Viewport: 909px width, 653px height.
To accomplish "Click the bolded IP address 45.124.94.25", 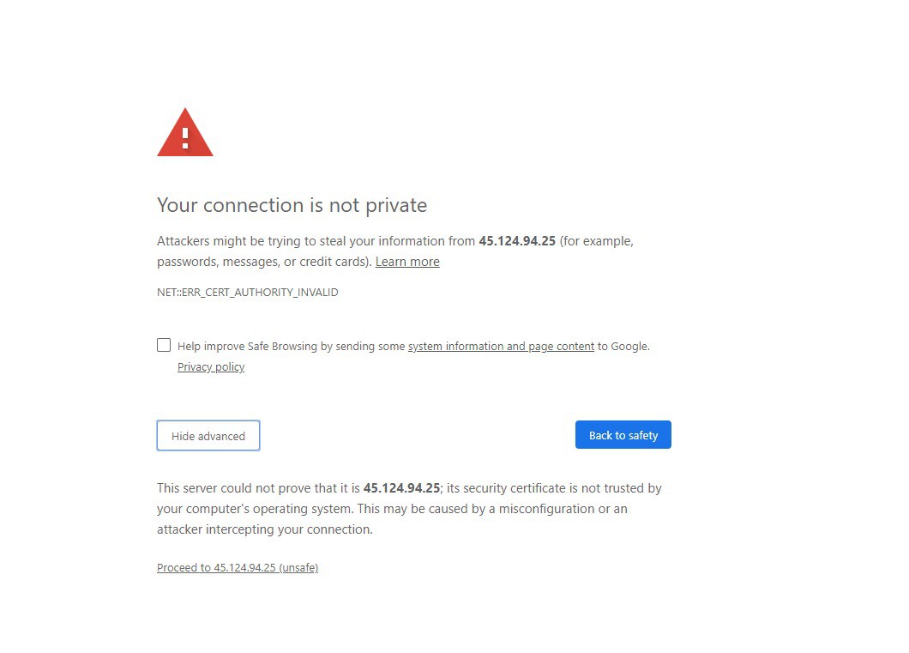I will pyautogui.click(x=516, y=241).
